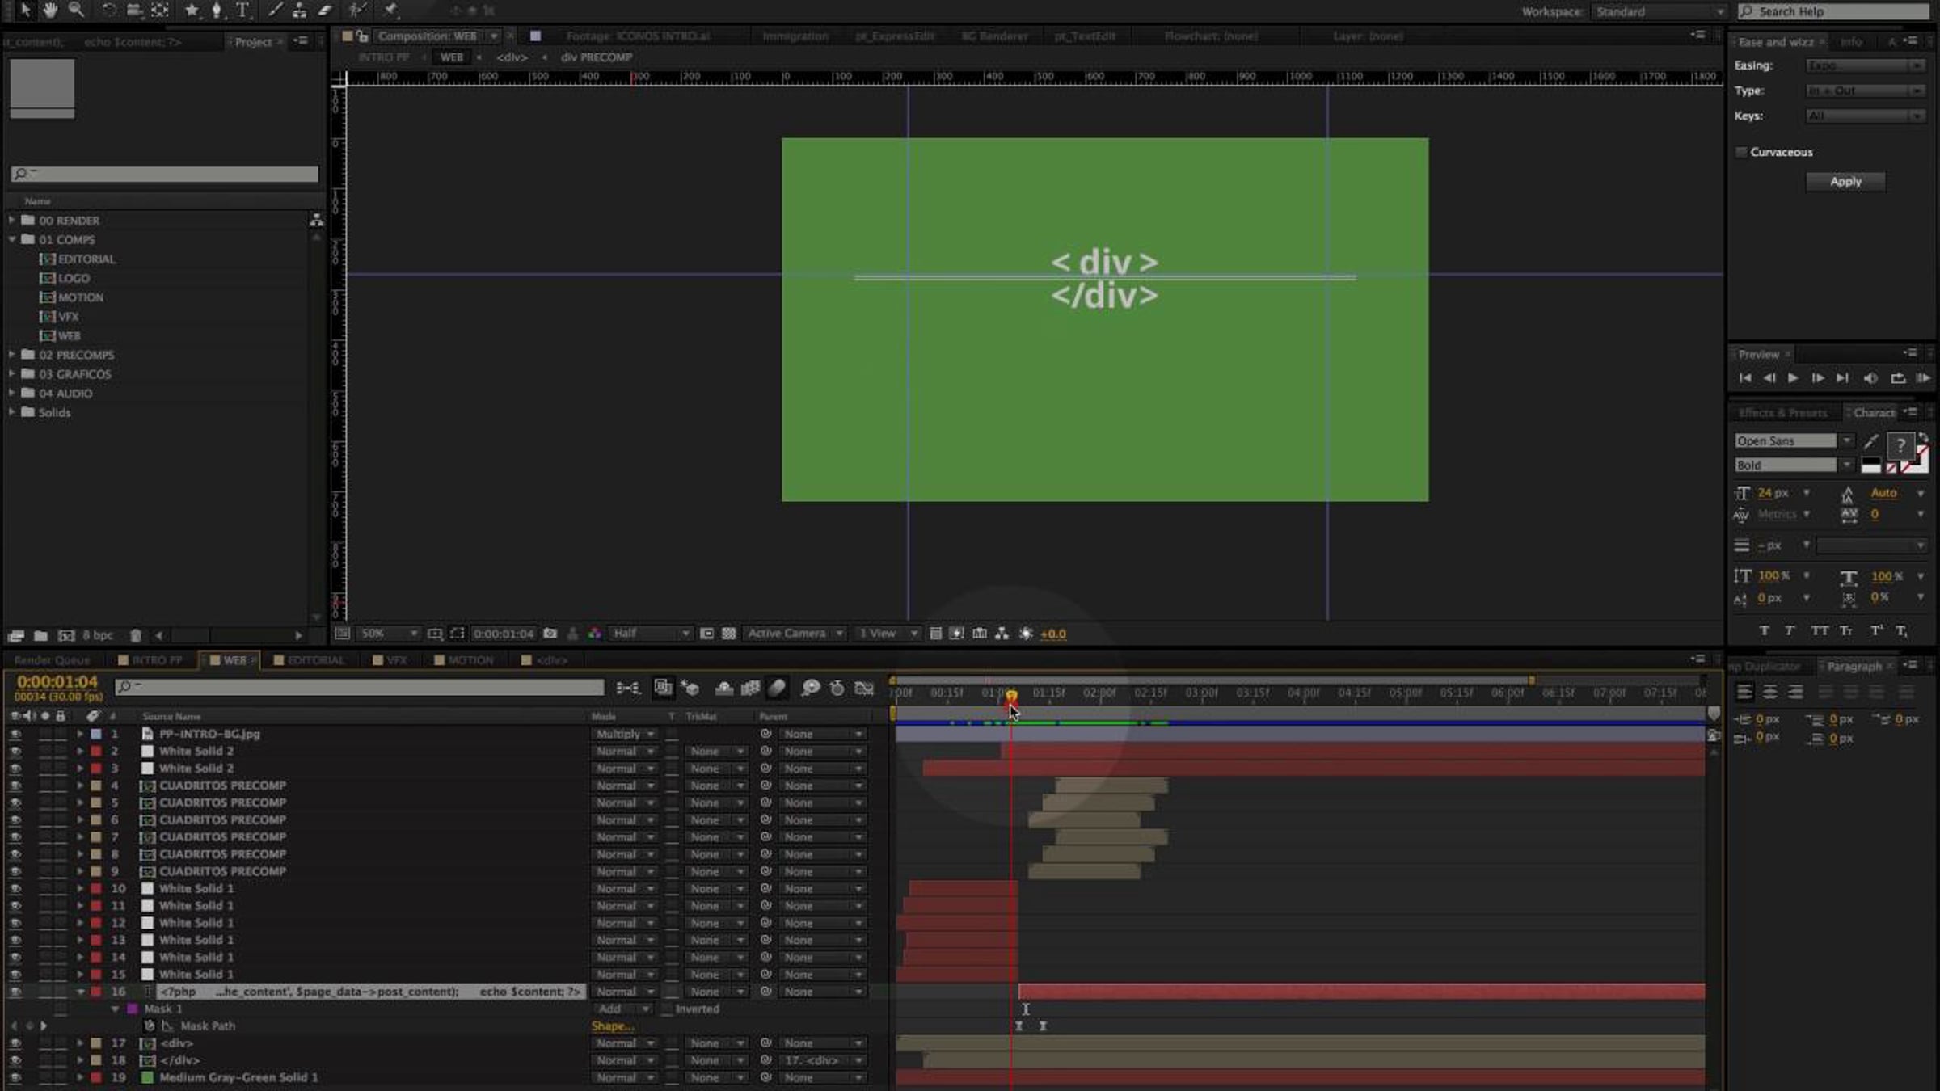Collapse the 01 COMPS folder
This screenshot has width=1940, height=1091.
pos(12,240)
